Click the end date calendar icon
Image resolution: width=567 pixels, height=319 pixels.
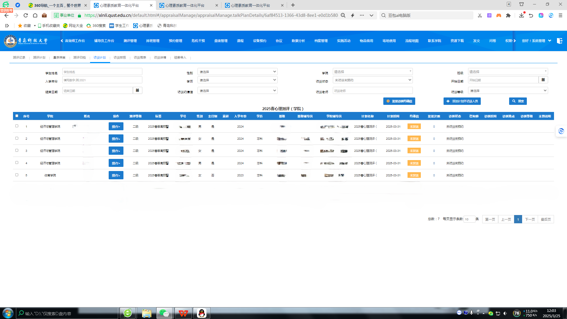click(137, 90)
